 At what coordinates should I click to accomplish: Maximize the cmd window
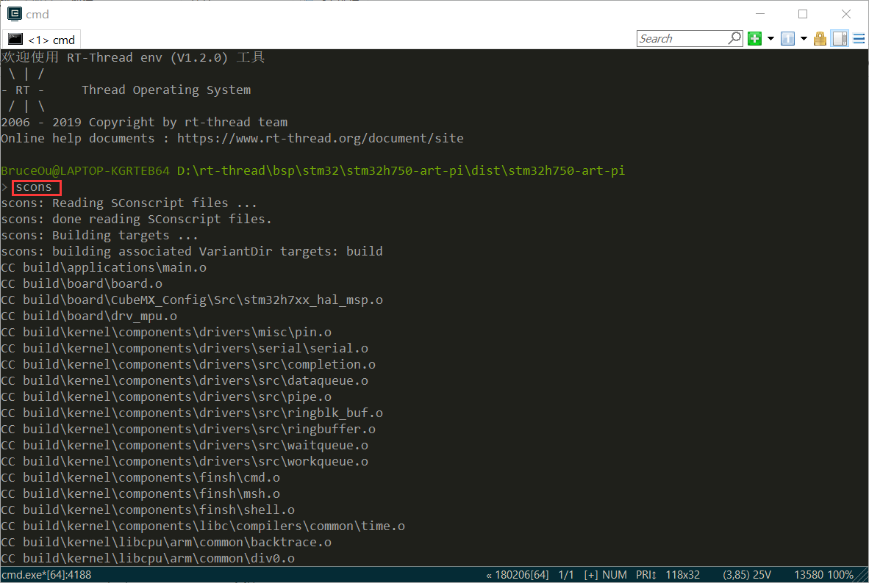coord(803,14)
